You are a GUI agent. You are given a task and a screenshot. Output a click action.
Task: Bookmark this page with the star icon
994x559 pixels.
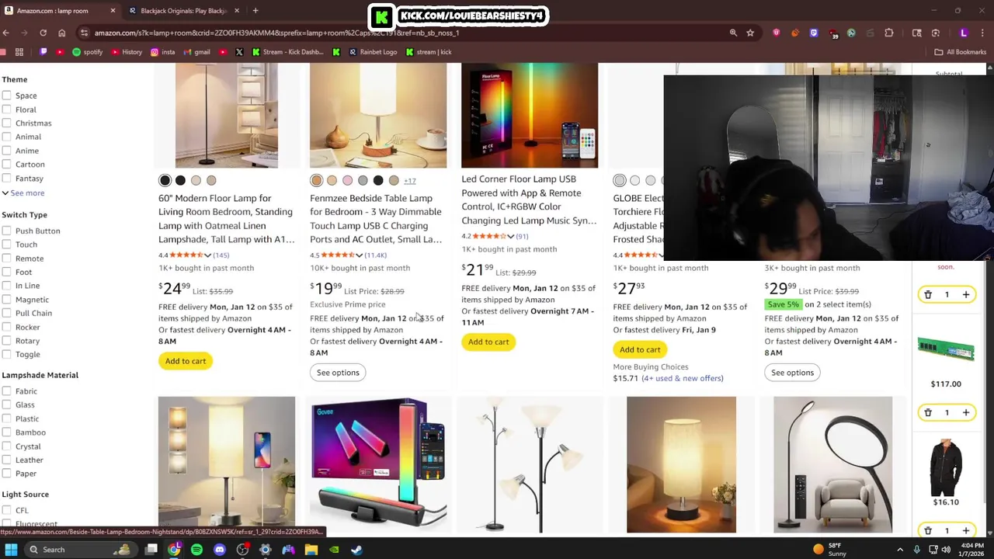(750, 33)
